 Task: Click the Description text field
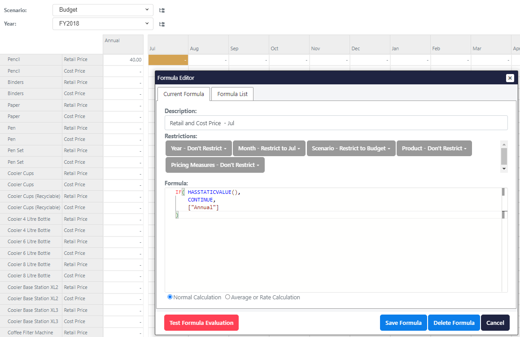click(336, 123)
